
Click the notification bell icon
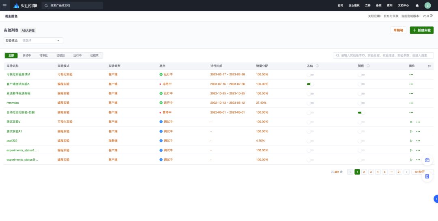click(x=417, y=6)
